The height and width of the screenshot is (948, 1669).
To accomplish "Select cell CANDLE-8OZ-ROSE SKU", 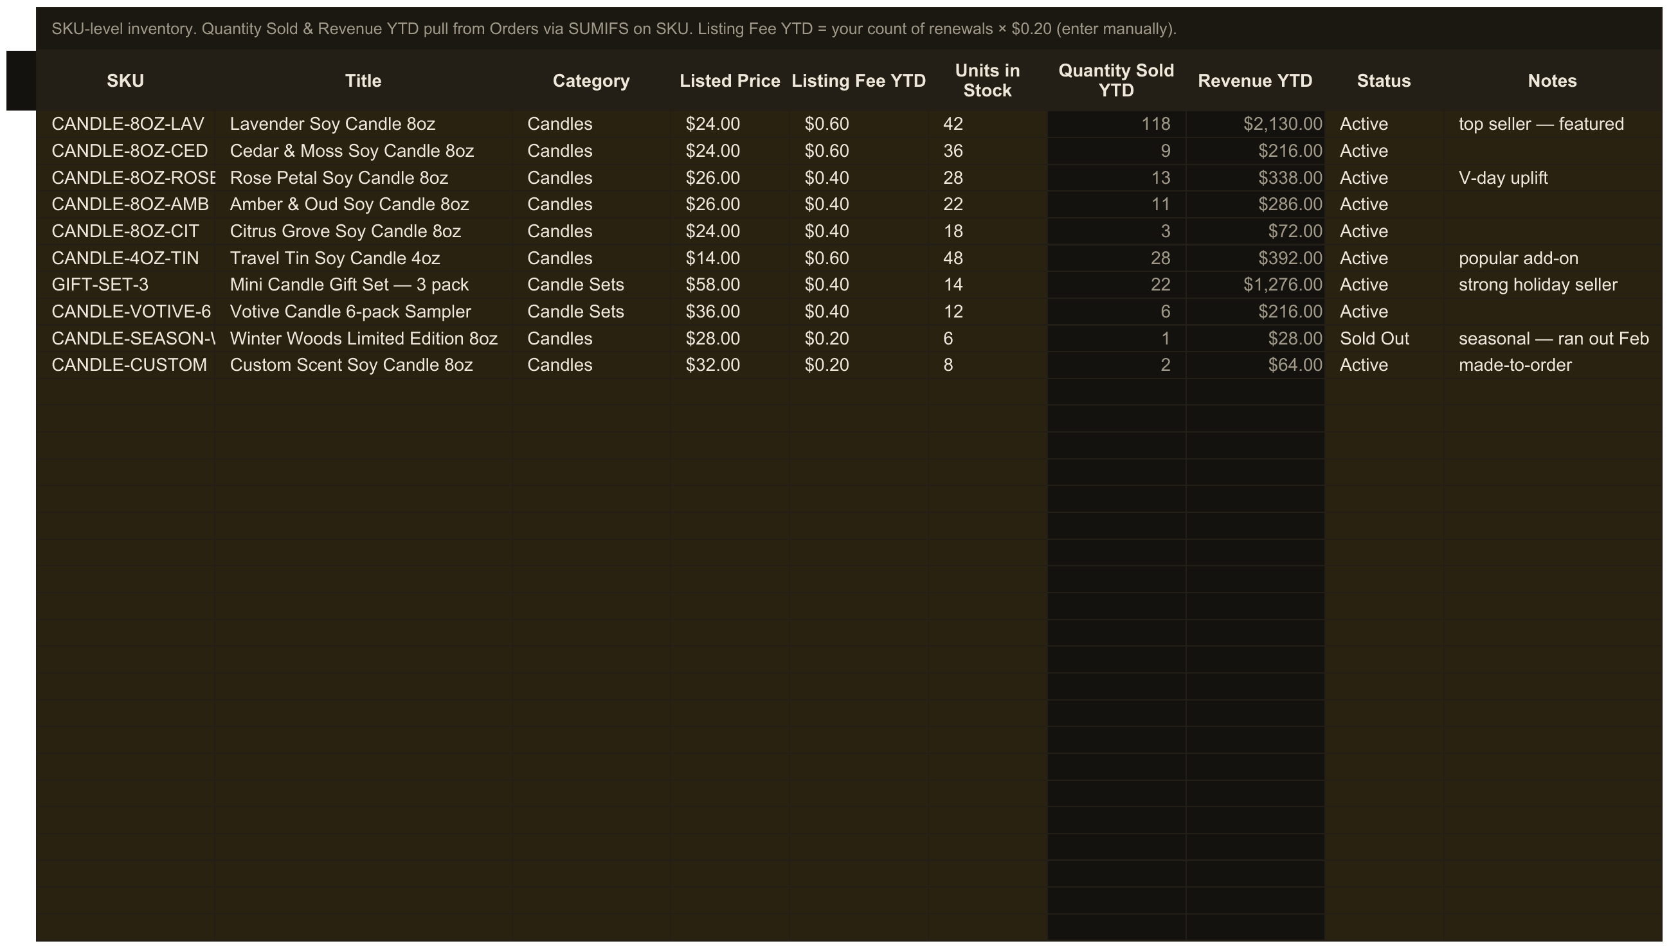I will pyautogui.click(x=125, y=178).
